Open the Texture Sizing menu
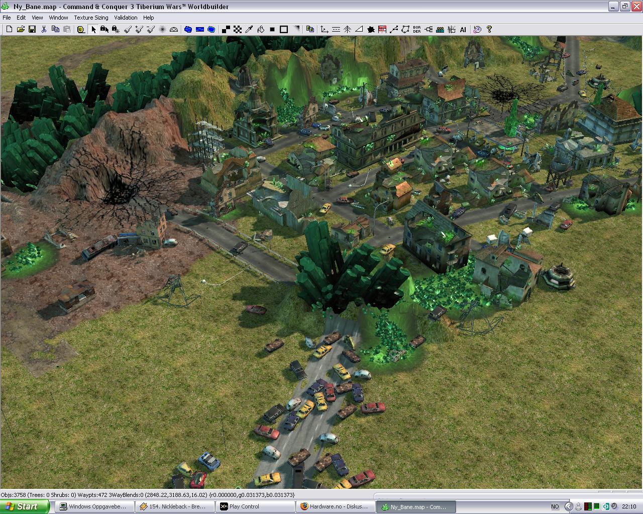The height and width of the screenshot is (514, 643). pos(91,17)
